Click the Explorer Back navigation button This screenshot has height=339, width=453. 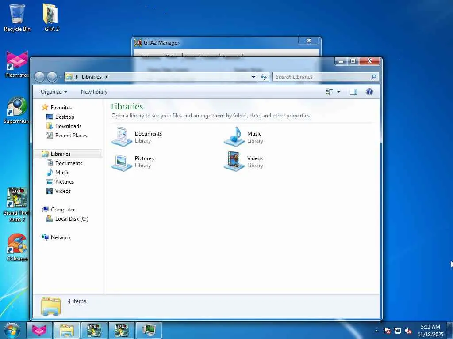click(x=39, y=77)
